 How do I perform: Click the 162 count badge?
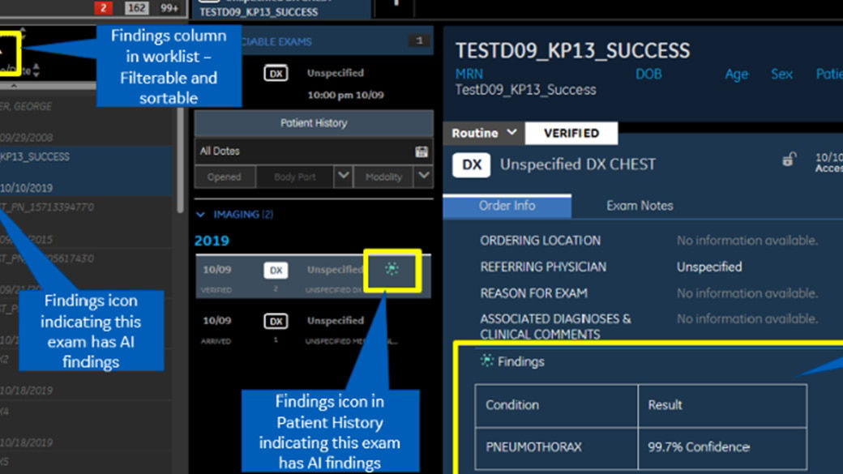[x=136, y=8]
